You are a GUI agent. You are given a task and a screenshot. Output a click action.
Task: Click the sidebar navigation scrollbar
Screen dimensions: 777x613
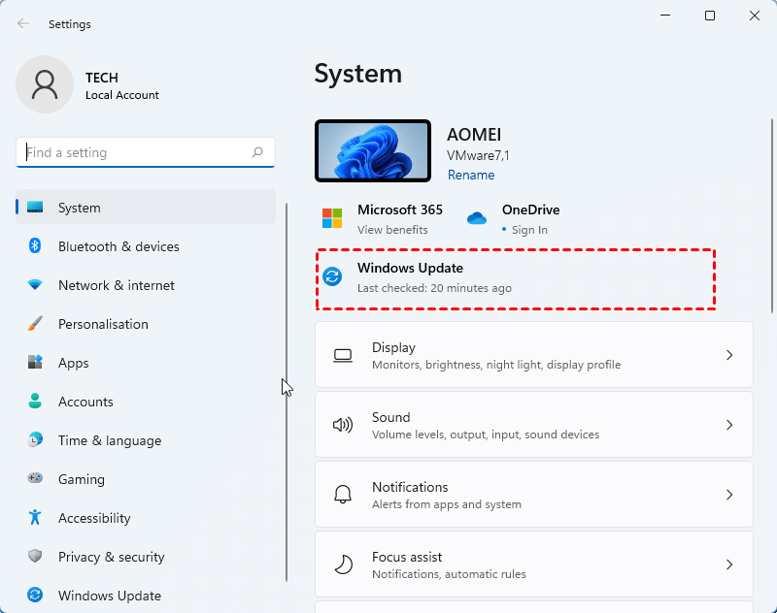pos(287,392)
